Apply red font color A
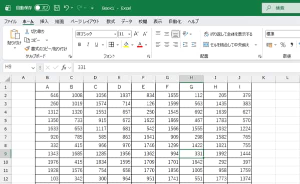This screenshot has width=300, height=184. [x=140, y=44]
